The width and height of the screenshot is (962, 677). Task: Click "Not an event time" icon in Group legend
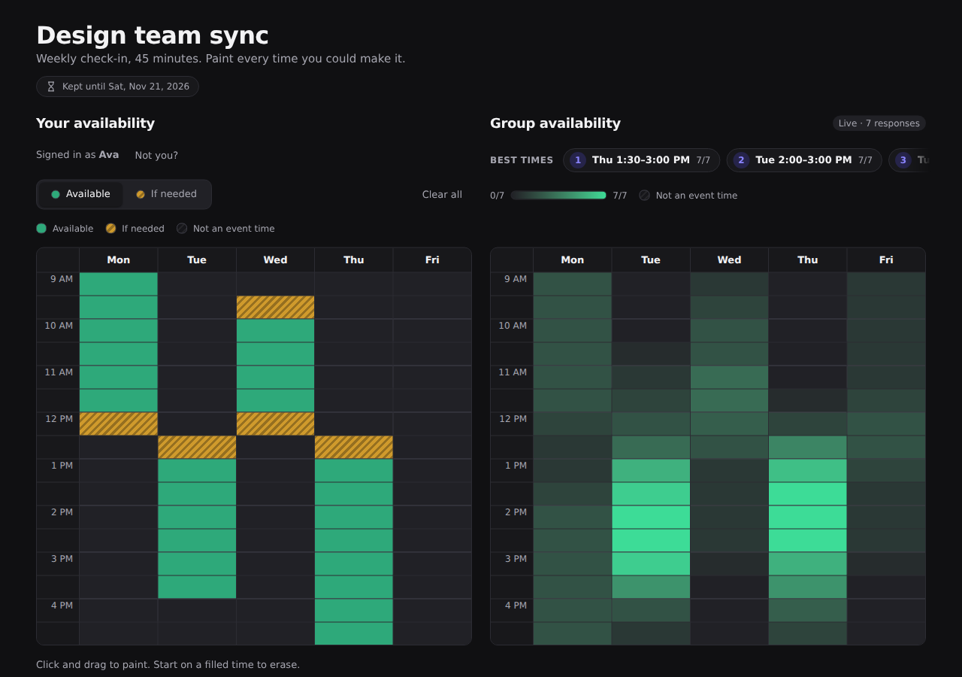pyautogui.click(x=644, y=196)
